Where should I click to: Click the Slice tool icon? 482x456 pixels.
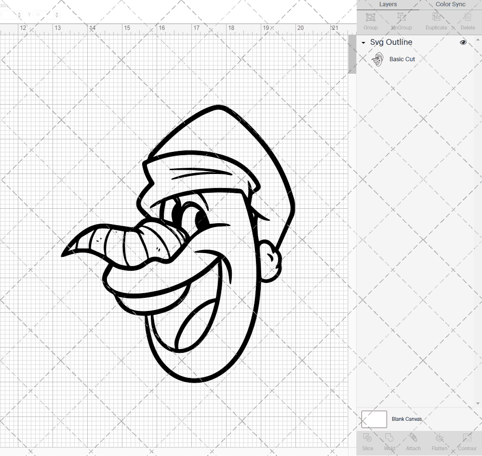point(367,438)
